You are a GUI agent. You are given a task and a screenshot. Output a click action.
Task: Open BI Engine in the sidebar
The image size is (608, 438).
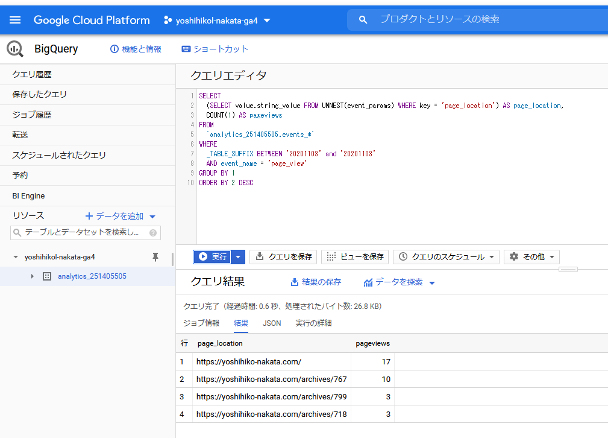click(87, 195)
